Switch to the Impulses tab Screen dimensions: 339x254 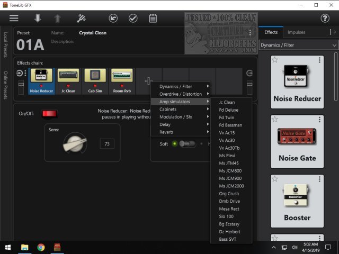(x=296, y=32)
